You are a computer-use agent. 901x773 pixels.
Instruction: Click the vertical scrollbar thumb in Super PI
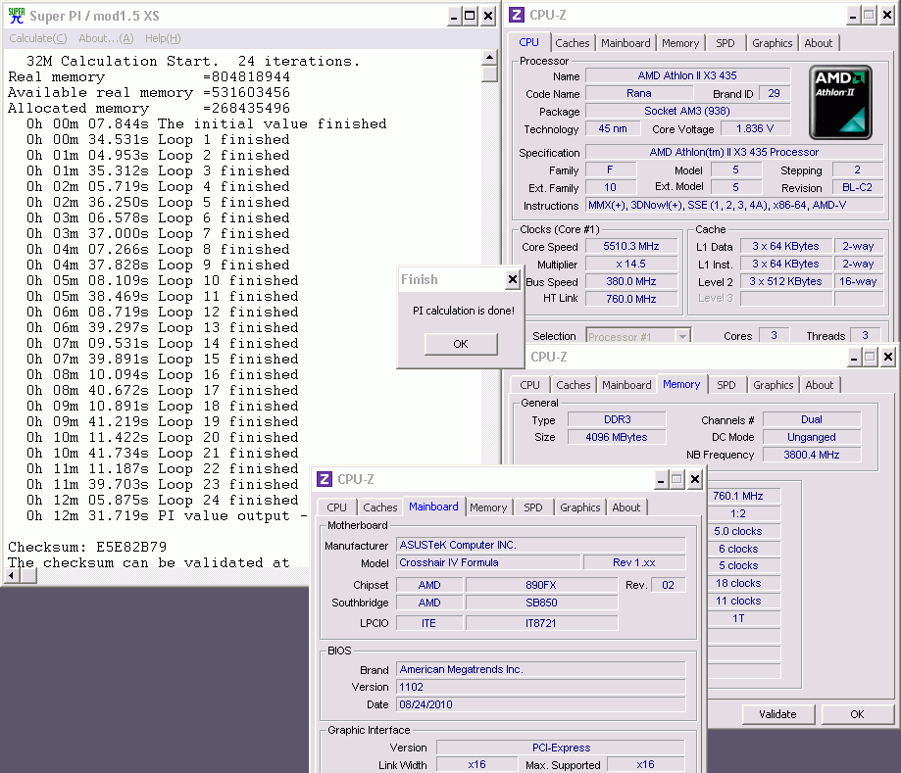(x=489, y=73)
